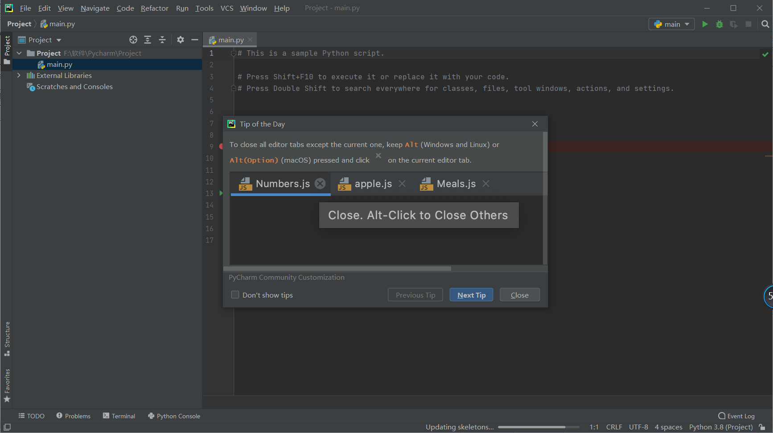The image size is (773, 433).
Task: Toggle breakpoint on line 9
Action: click(221, 146)
